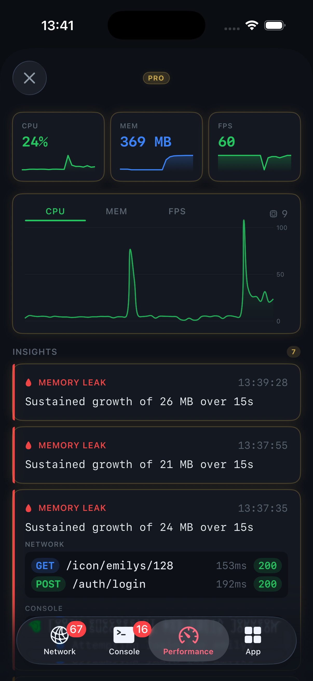
Task: Tap the battery icon in the status bar
Action: pyautogui.click(x=274, y=25)
